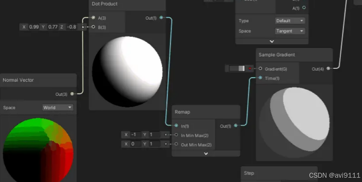Screen dimensions: 362x182
Task: Click the Dot Product A(3) input port
Action: pyautogui.click(x=93, y=17)
